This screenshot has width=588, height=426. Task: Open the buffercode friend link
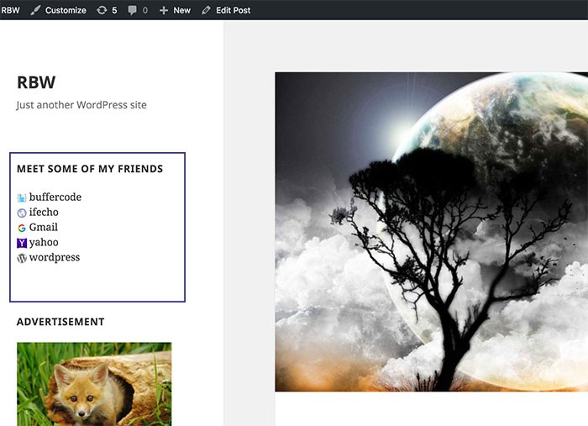pos(55,197)
